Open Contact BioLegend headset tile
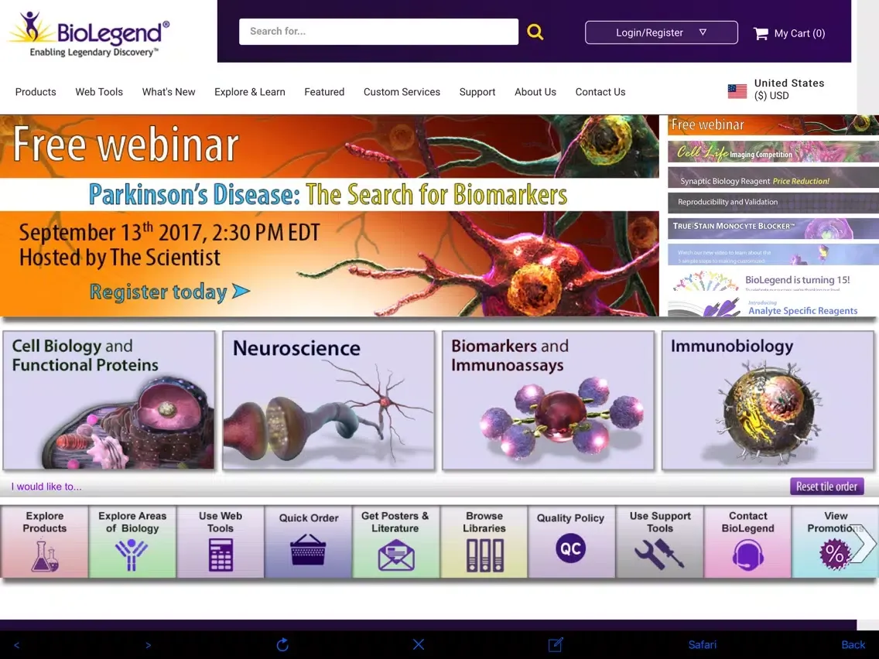Image resolution: width=879 pixels, height=659 pixels. point(747,541)
